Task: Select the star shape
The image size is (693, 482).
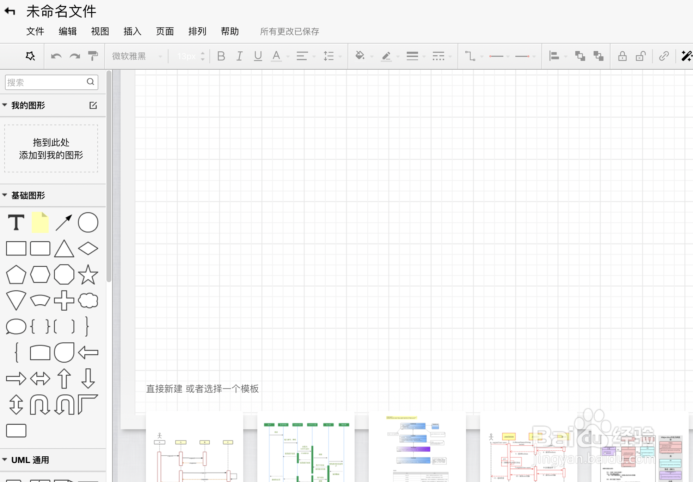Action: coord(88,275)
